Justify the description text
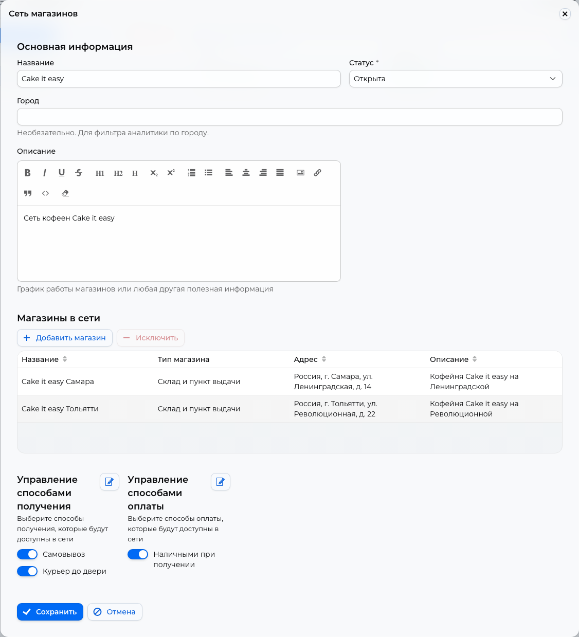The height and width of the screenshot is (637, 579). (x=280, y=173)
